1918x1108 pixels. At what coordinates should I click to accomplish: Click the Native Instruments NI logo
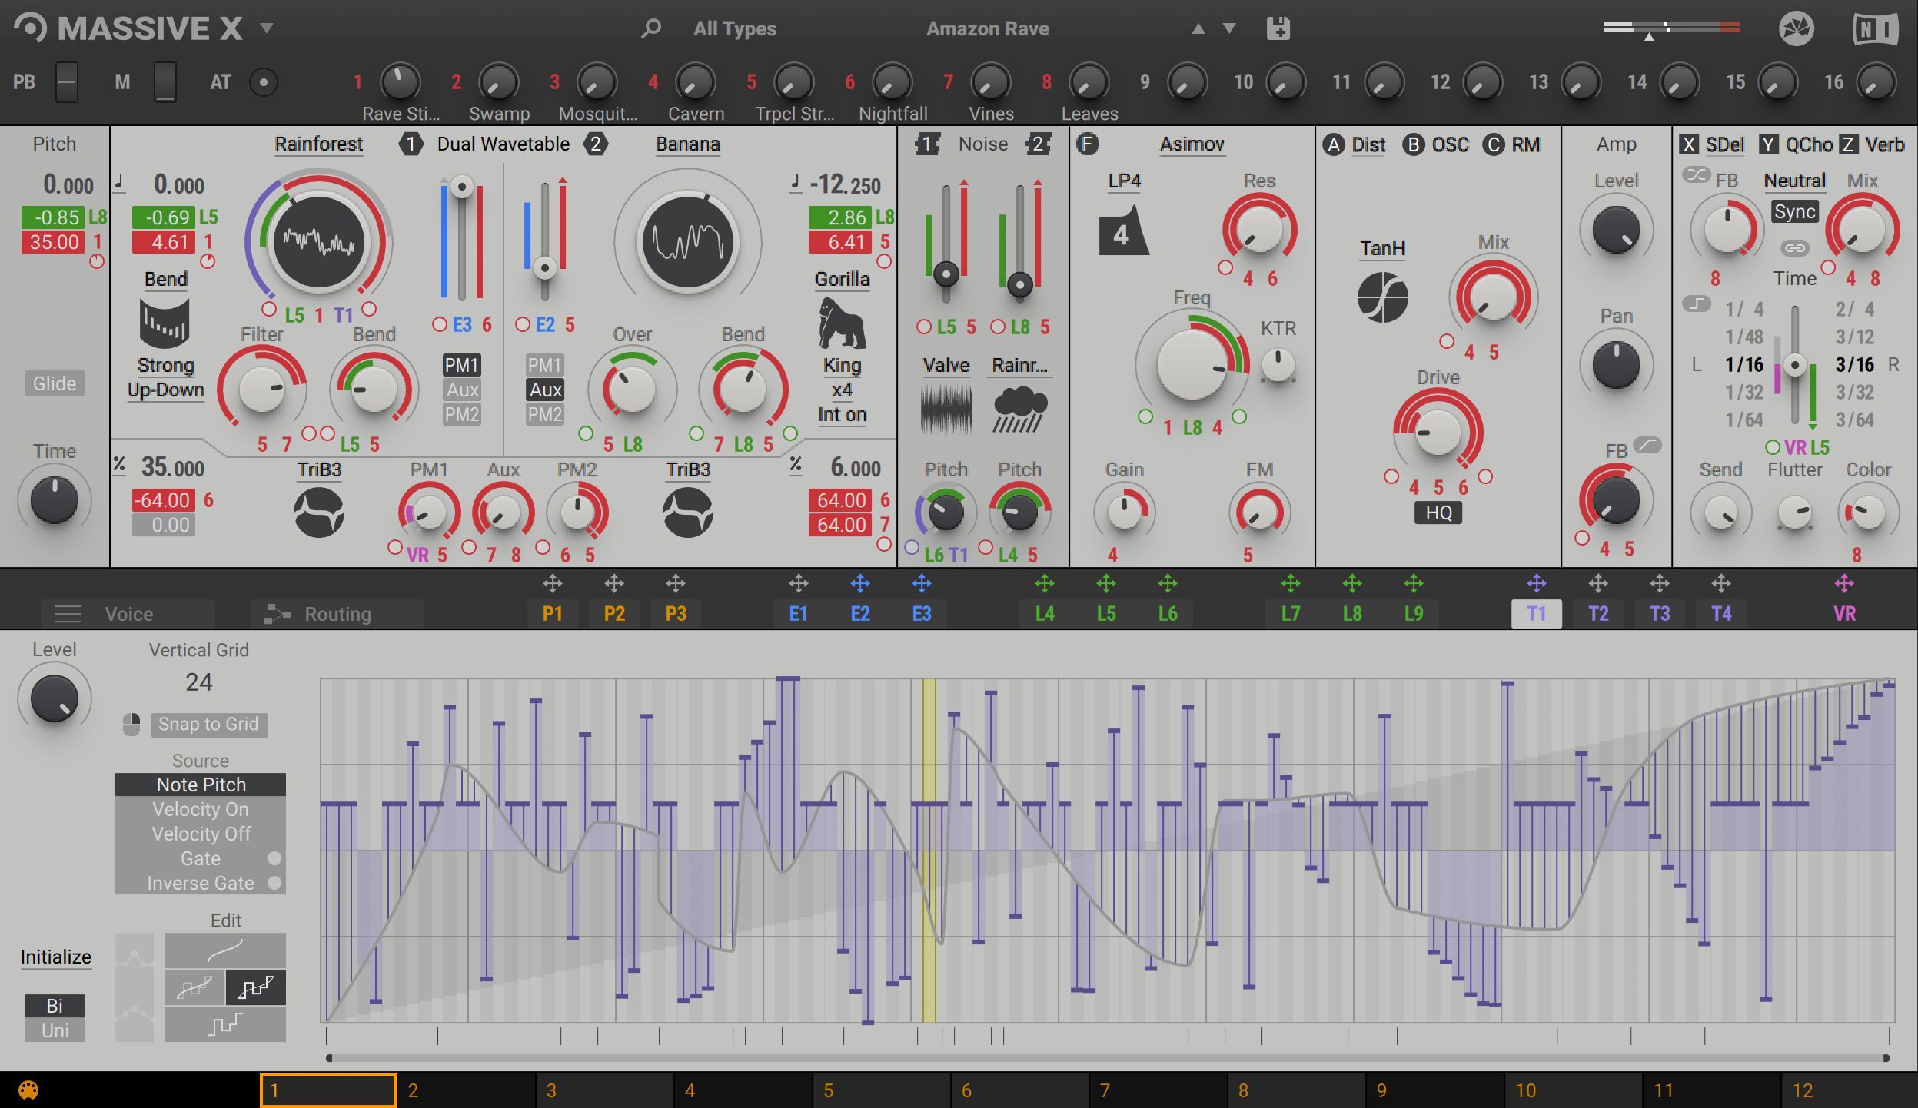(x=1876, y=29)
